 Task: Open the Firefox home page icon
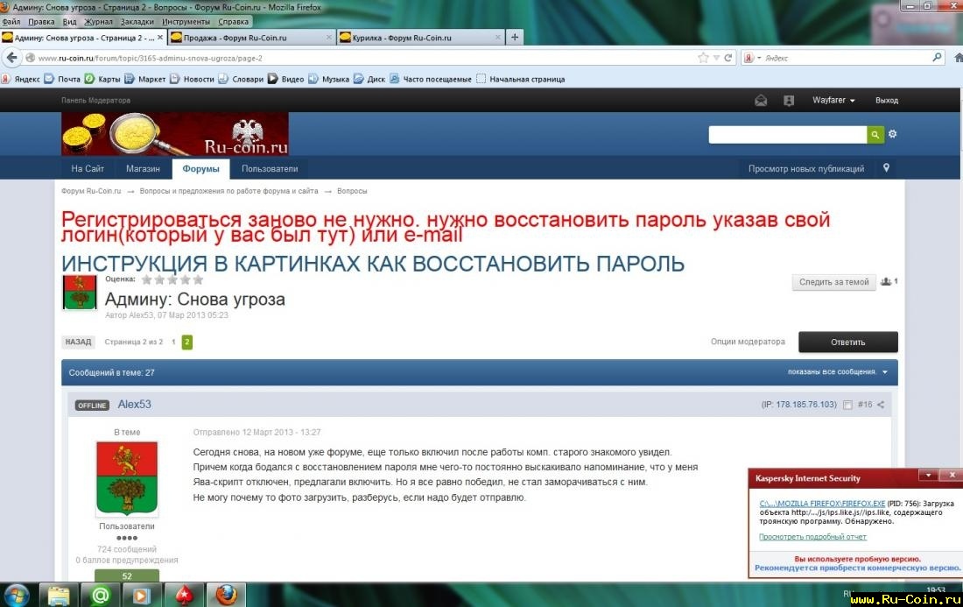(x=958, y=58)
